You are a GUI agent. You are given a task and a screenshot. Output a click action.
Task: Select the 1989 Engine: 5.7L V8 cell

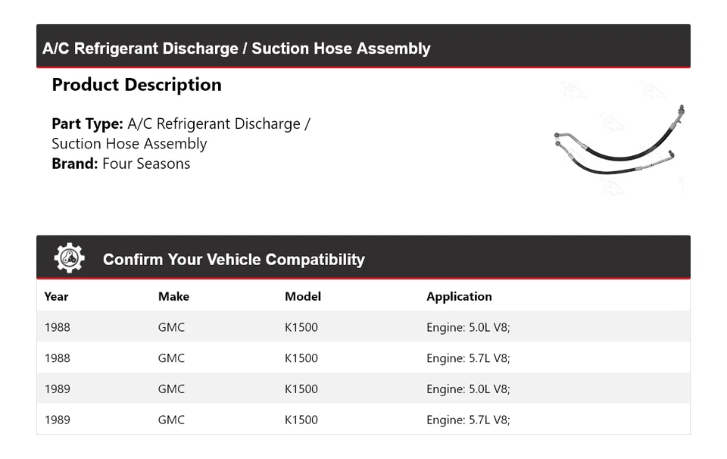(x=468, y=420)
